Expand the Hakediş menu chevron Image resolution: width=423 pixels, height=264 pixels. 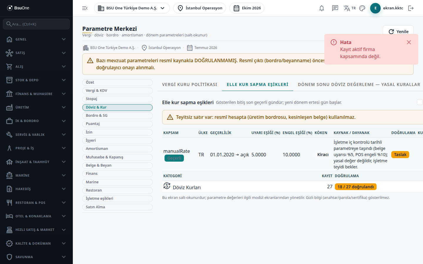tap(64, 189)
